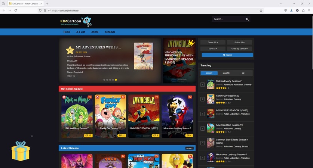Click EP 10 badge on Rick And Morty
The image size is (313, 168).
88,136
